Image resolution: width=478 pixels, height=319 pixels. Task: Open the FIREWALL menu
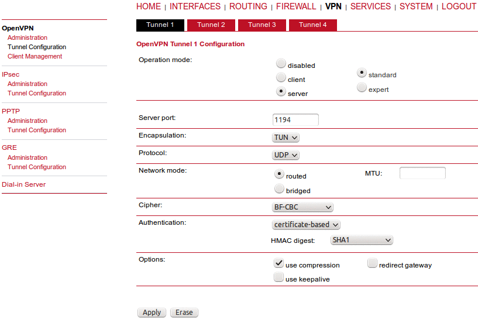[296, 6]
